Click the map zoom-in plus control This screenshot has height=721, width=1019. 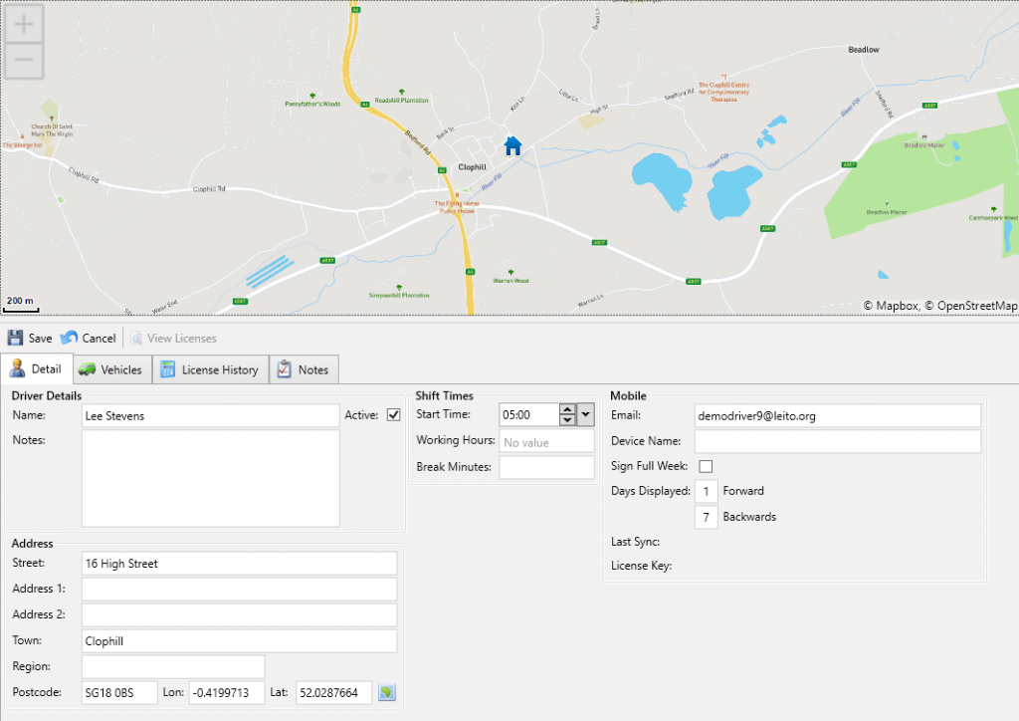click(x=22, y=22)
